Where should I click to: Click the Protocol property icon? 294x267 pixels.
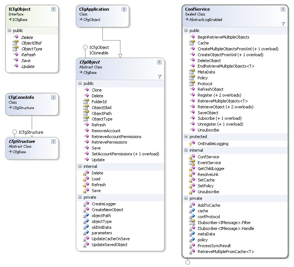[x=192, y=83]
